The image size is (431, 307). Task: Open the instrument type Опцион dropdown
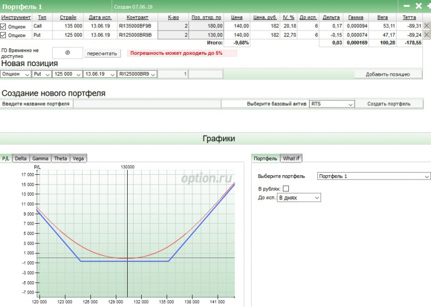tap(16, 74)
